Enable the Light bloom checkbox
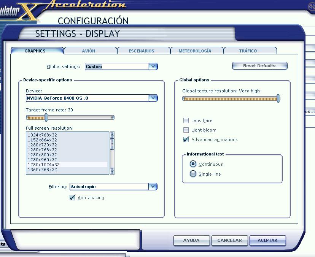The height and width of the screenshot is (257, 315). click(186, 130)
